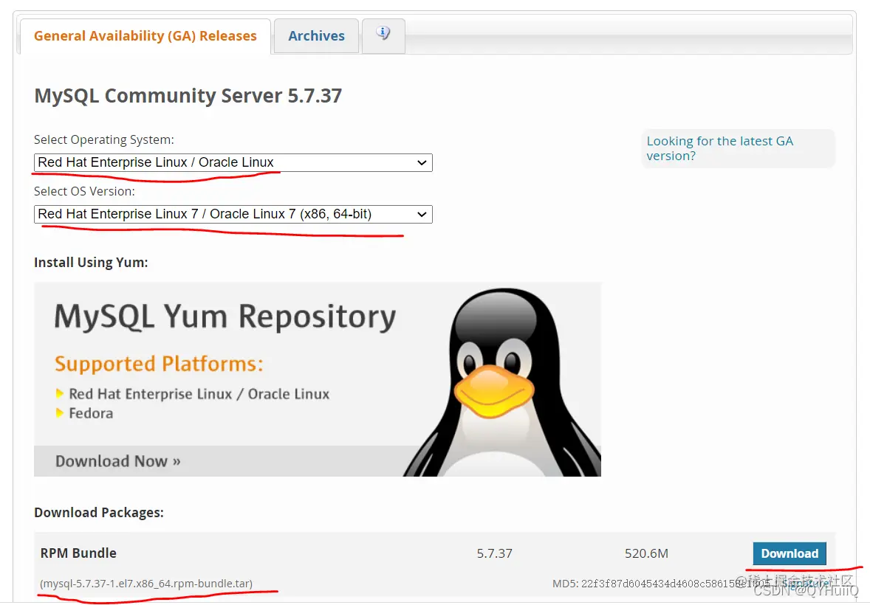
Task: Select the 520.6M file size value
Action: pos(646,553)
